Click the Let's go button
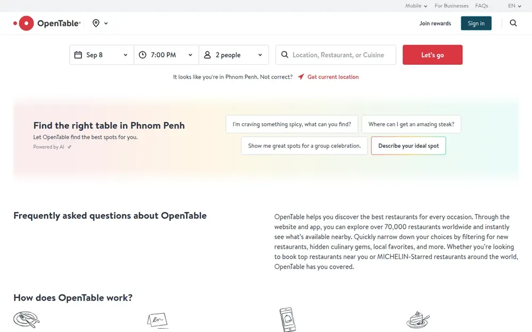The height and width of the screenshot is (332, 532). point(432,55)
